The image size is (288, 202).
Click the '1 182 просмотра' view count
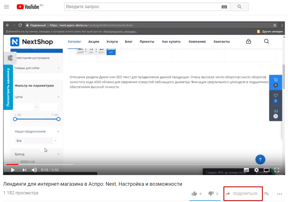coord(21,193)
